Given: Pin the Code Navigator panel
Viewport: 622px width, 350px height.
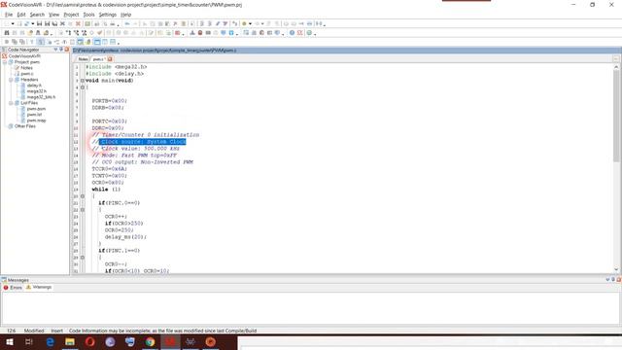Looking at the screenshot, I should coord(61,50).
